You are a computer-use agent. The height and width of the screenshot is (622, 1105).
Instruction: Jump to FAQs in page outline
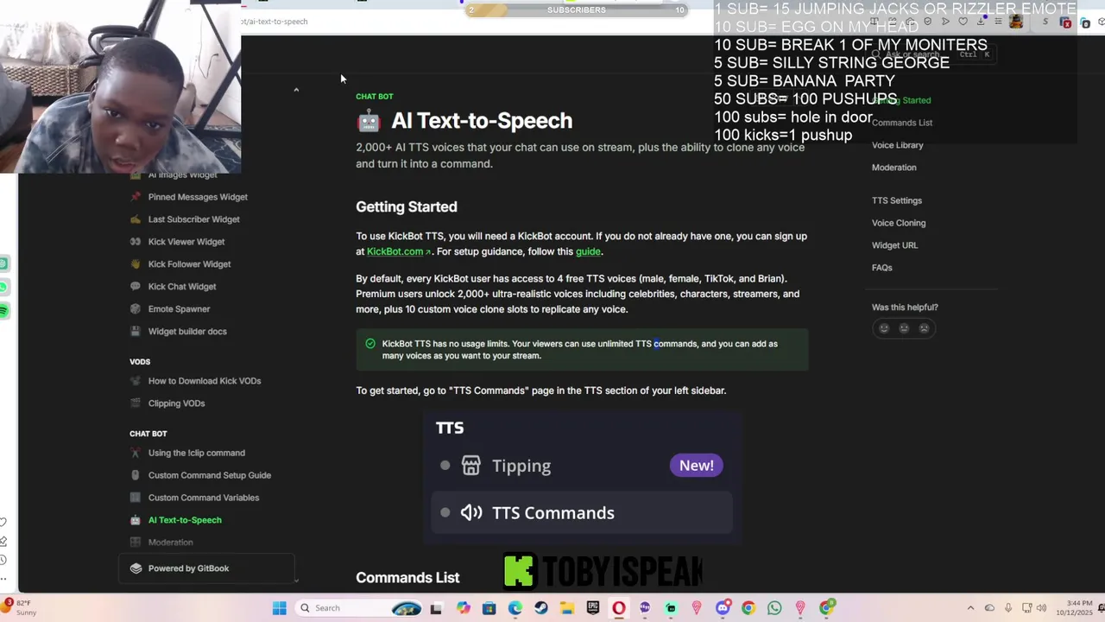[x=881, y=268]
